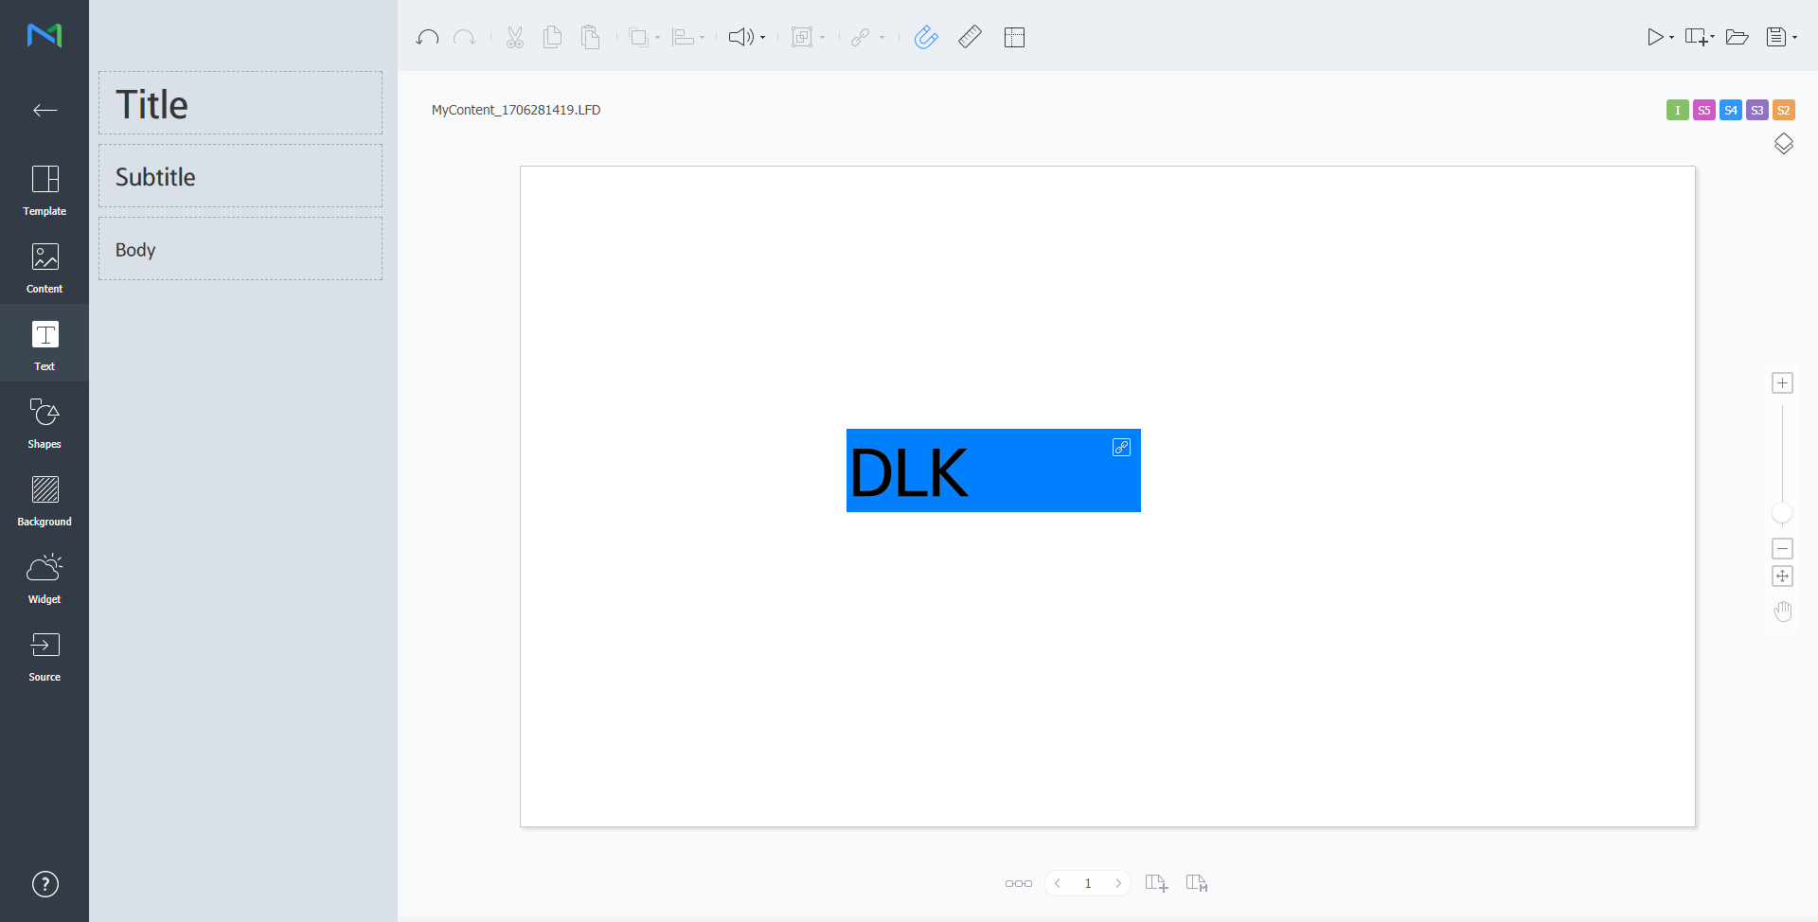Add a Title text block
Screen dimensions: 1818x922
[241, 103]
